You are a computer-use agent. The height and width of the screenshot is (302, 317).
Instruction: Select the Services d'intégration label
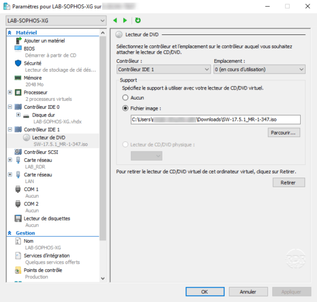46,255
